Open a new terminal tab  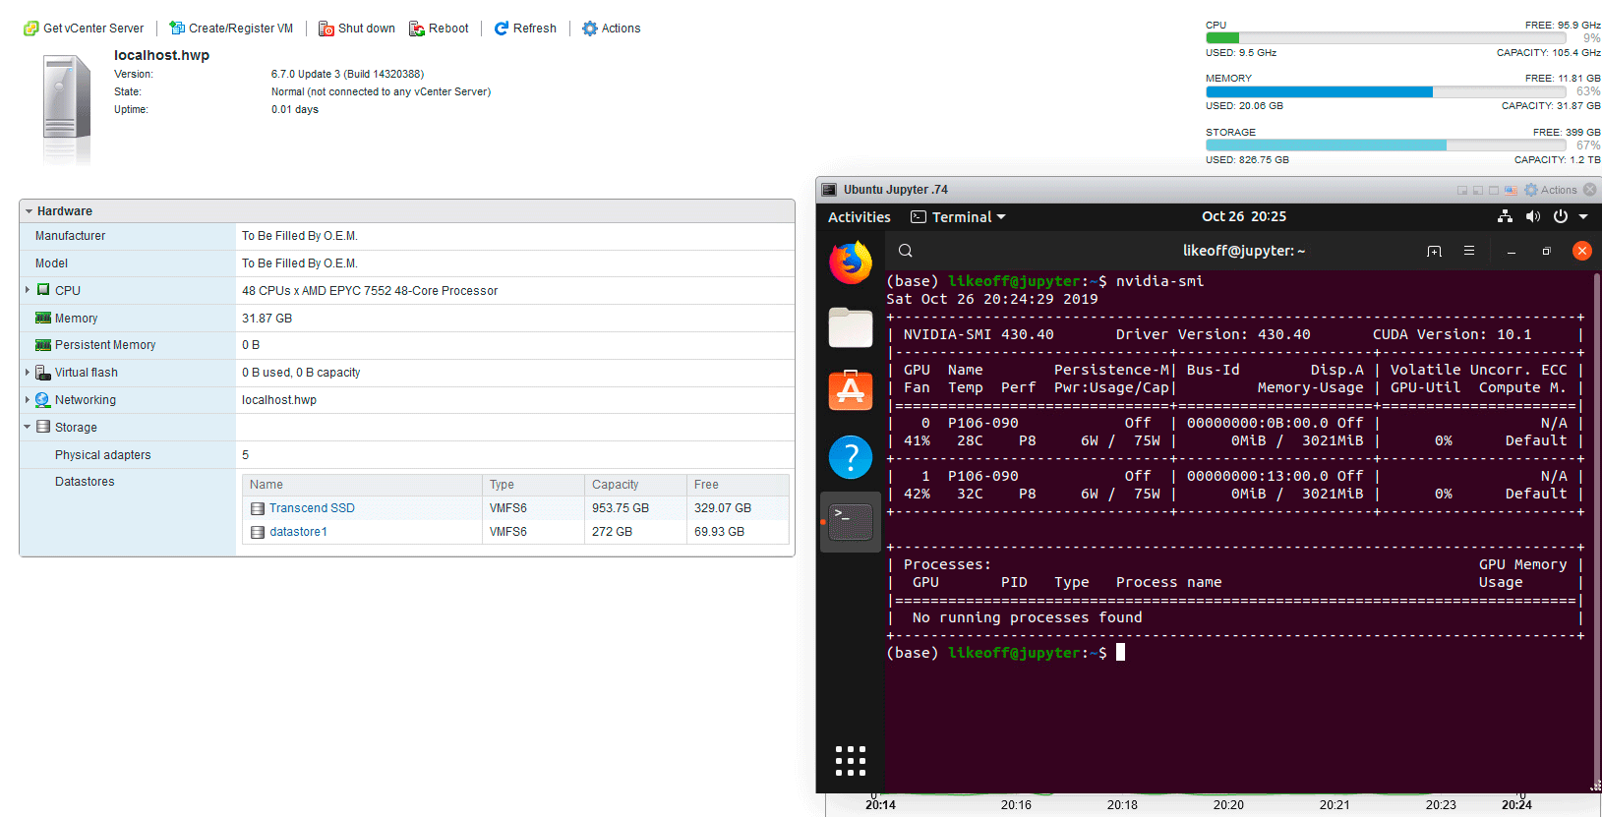coord(1434,251)
